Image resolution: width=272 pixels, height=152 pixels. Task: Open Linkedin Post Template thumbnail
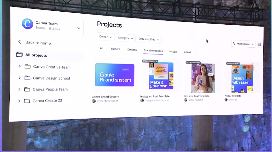(x=203, y=78)
